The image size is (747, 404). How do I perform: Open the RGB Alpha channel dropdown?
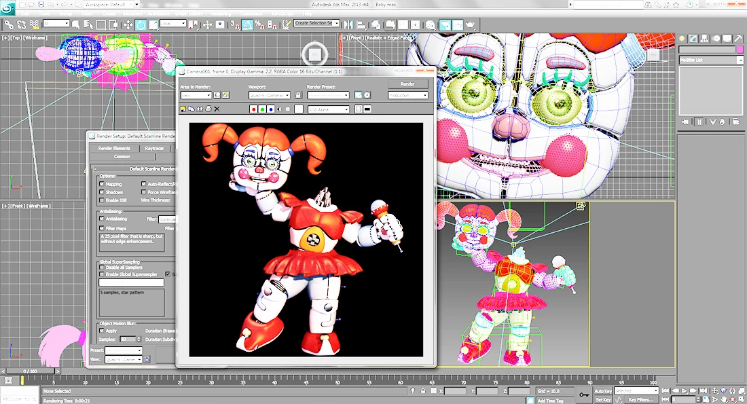329,109
